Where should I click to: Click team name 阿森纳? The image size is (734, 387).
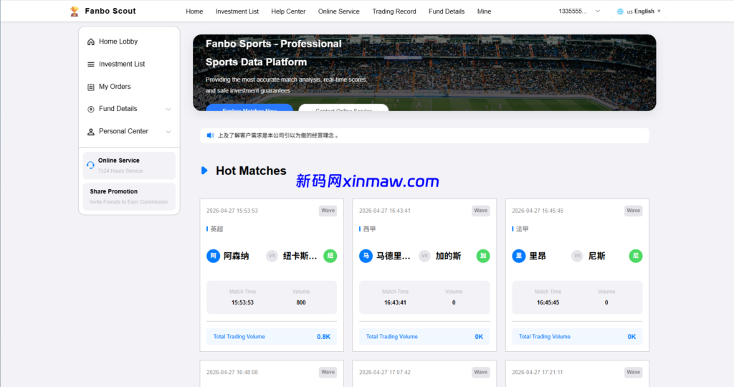coord(236,256)
